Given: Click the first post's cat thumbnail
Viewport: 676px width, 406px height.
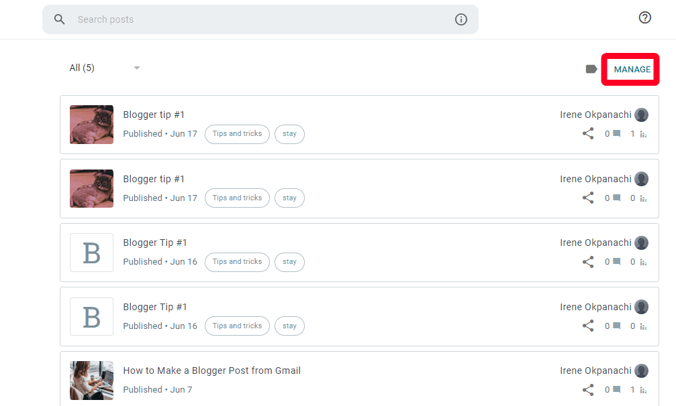Looking at the screenshot, I should pos(91,125).
